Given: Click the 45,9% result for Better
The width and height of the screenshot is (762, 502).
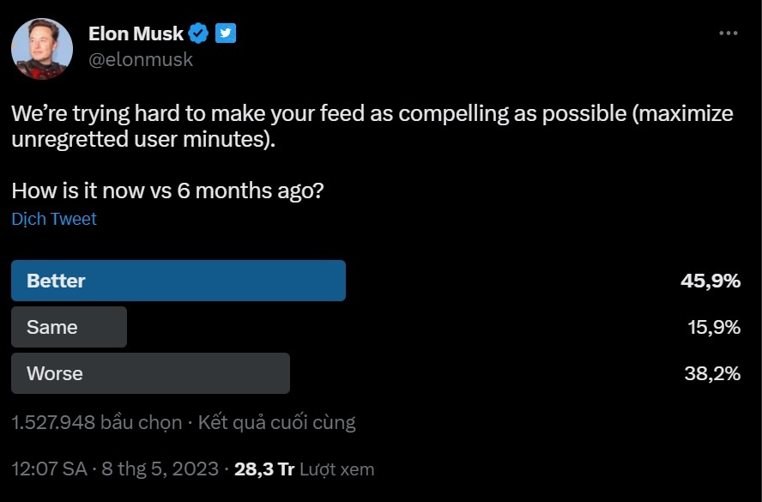Looking at the screenshot, I should click(x=712, y=281).
